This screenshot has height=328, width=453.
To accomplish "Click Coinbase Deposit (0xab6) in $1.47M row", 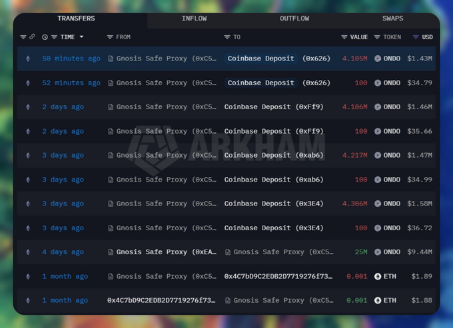I will tap(274, 155).
